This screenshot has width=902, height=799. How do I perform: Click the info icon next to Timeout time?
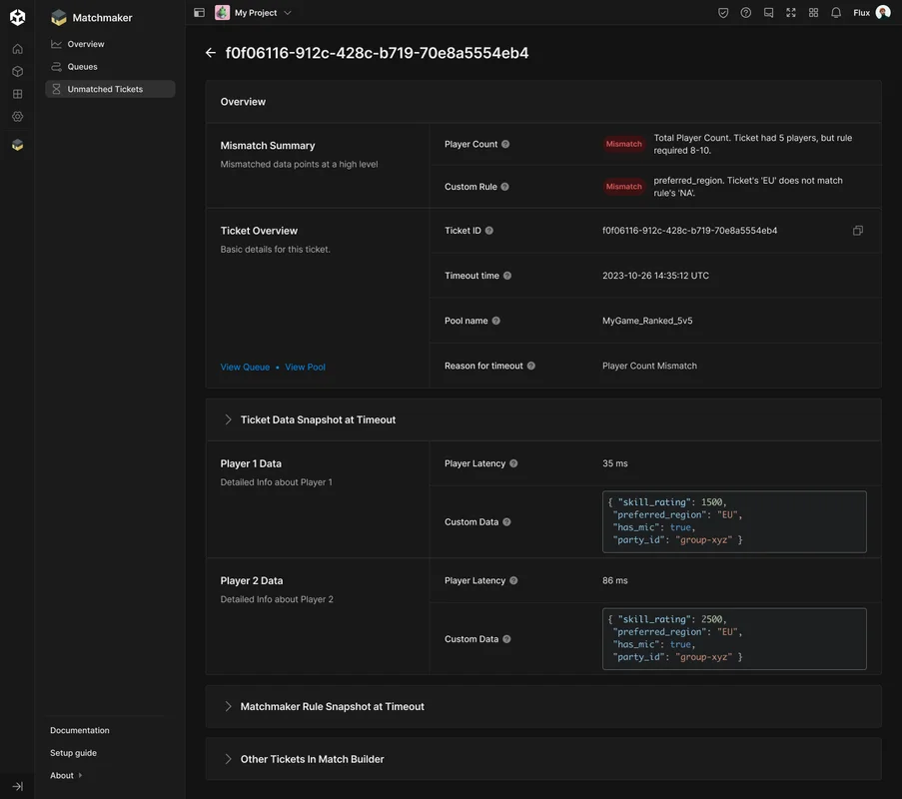506,276
